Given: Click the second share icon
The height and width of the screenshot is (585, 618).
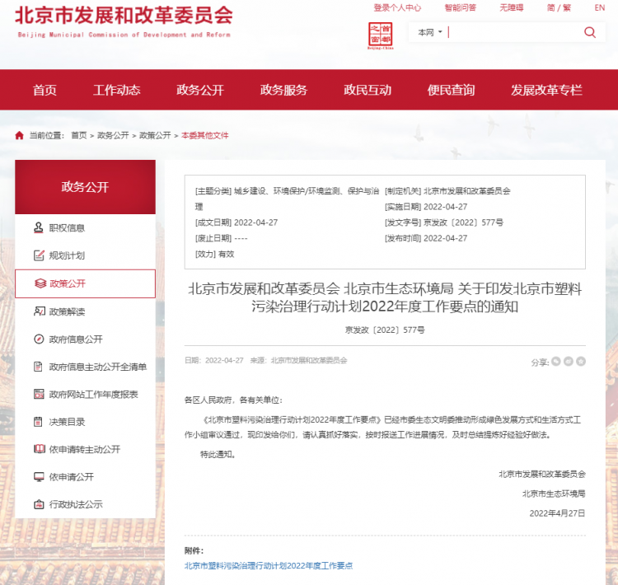Looking at the screenshot, I should coord(569,361).
